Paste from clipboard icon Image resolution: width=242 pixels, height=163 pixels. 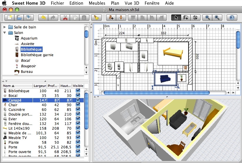point(84,18)
